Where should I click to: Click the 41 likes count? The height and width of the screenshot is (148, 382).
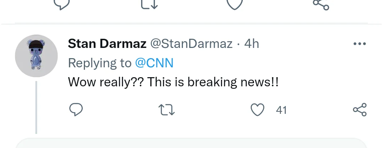coord(281,110)
